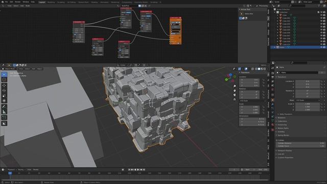
Task: Toggle visibility eye of Cube.001 in outliner
Action: tap(321, 18)
